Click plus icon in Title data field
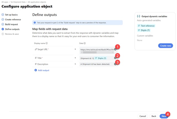 [x=115, y=58]
